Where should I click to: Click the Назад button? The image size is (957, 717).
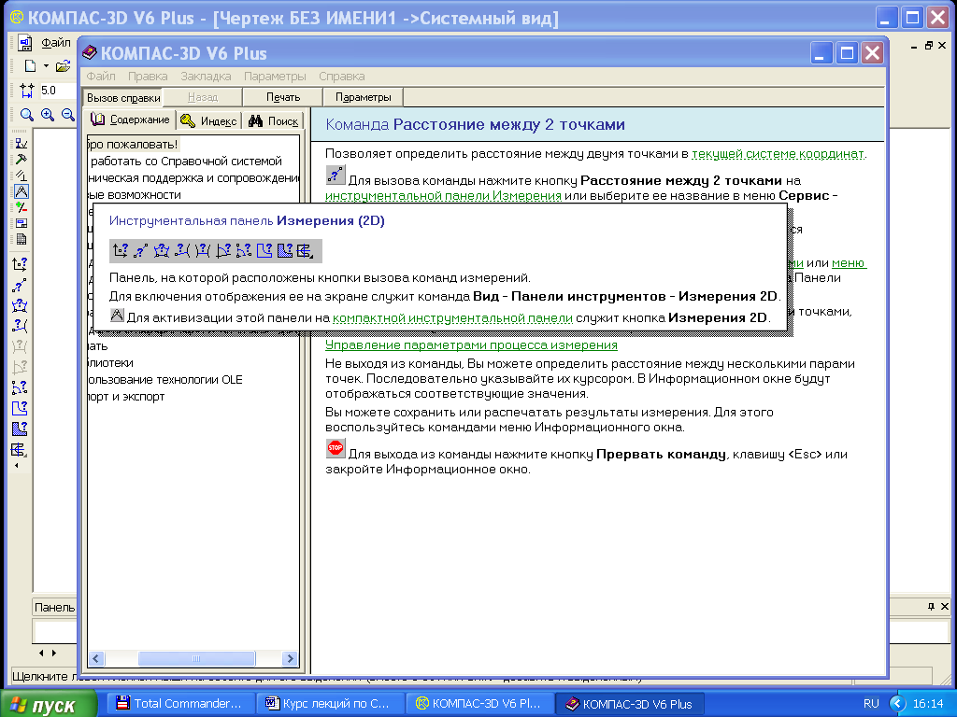coord(203,97)
